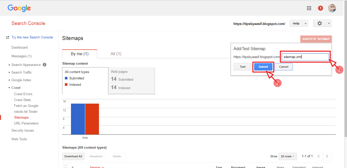This screenshot has height=168, width=347.
Task: Open Crawl Stats page
Action: coord(22,100)
